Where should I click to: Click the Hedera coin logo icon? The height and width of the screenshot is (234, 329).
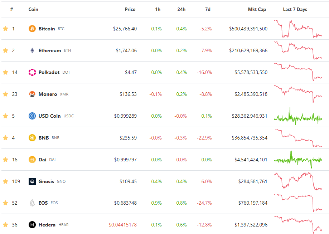(32, 225)
